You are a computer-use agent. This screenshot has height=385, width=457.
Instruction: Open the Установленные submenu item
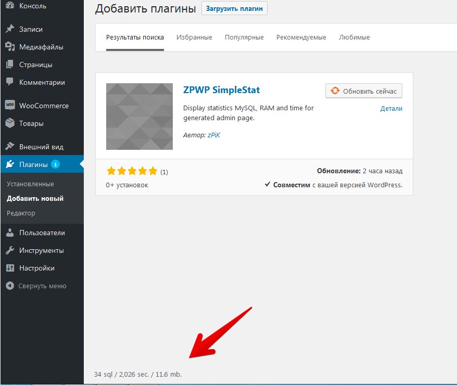tap(30, 184)
